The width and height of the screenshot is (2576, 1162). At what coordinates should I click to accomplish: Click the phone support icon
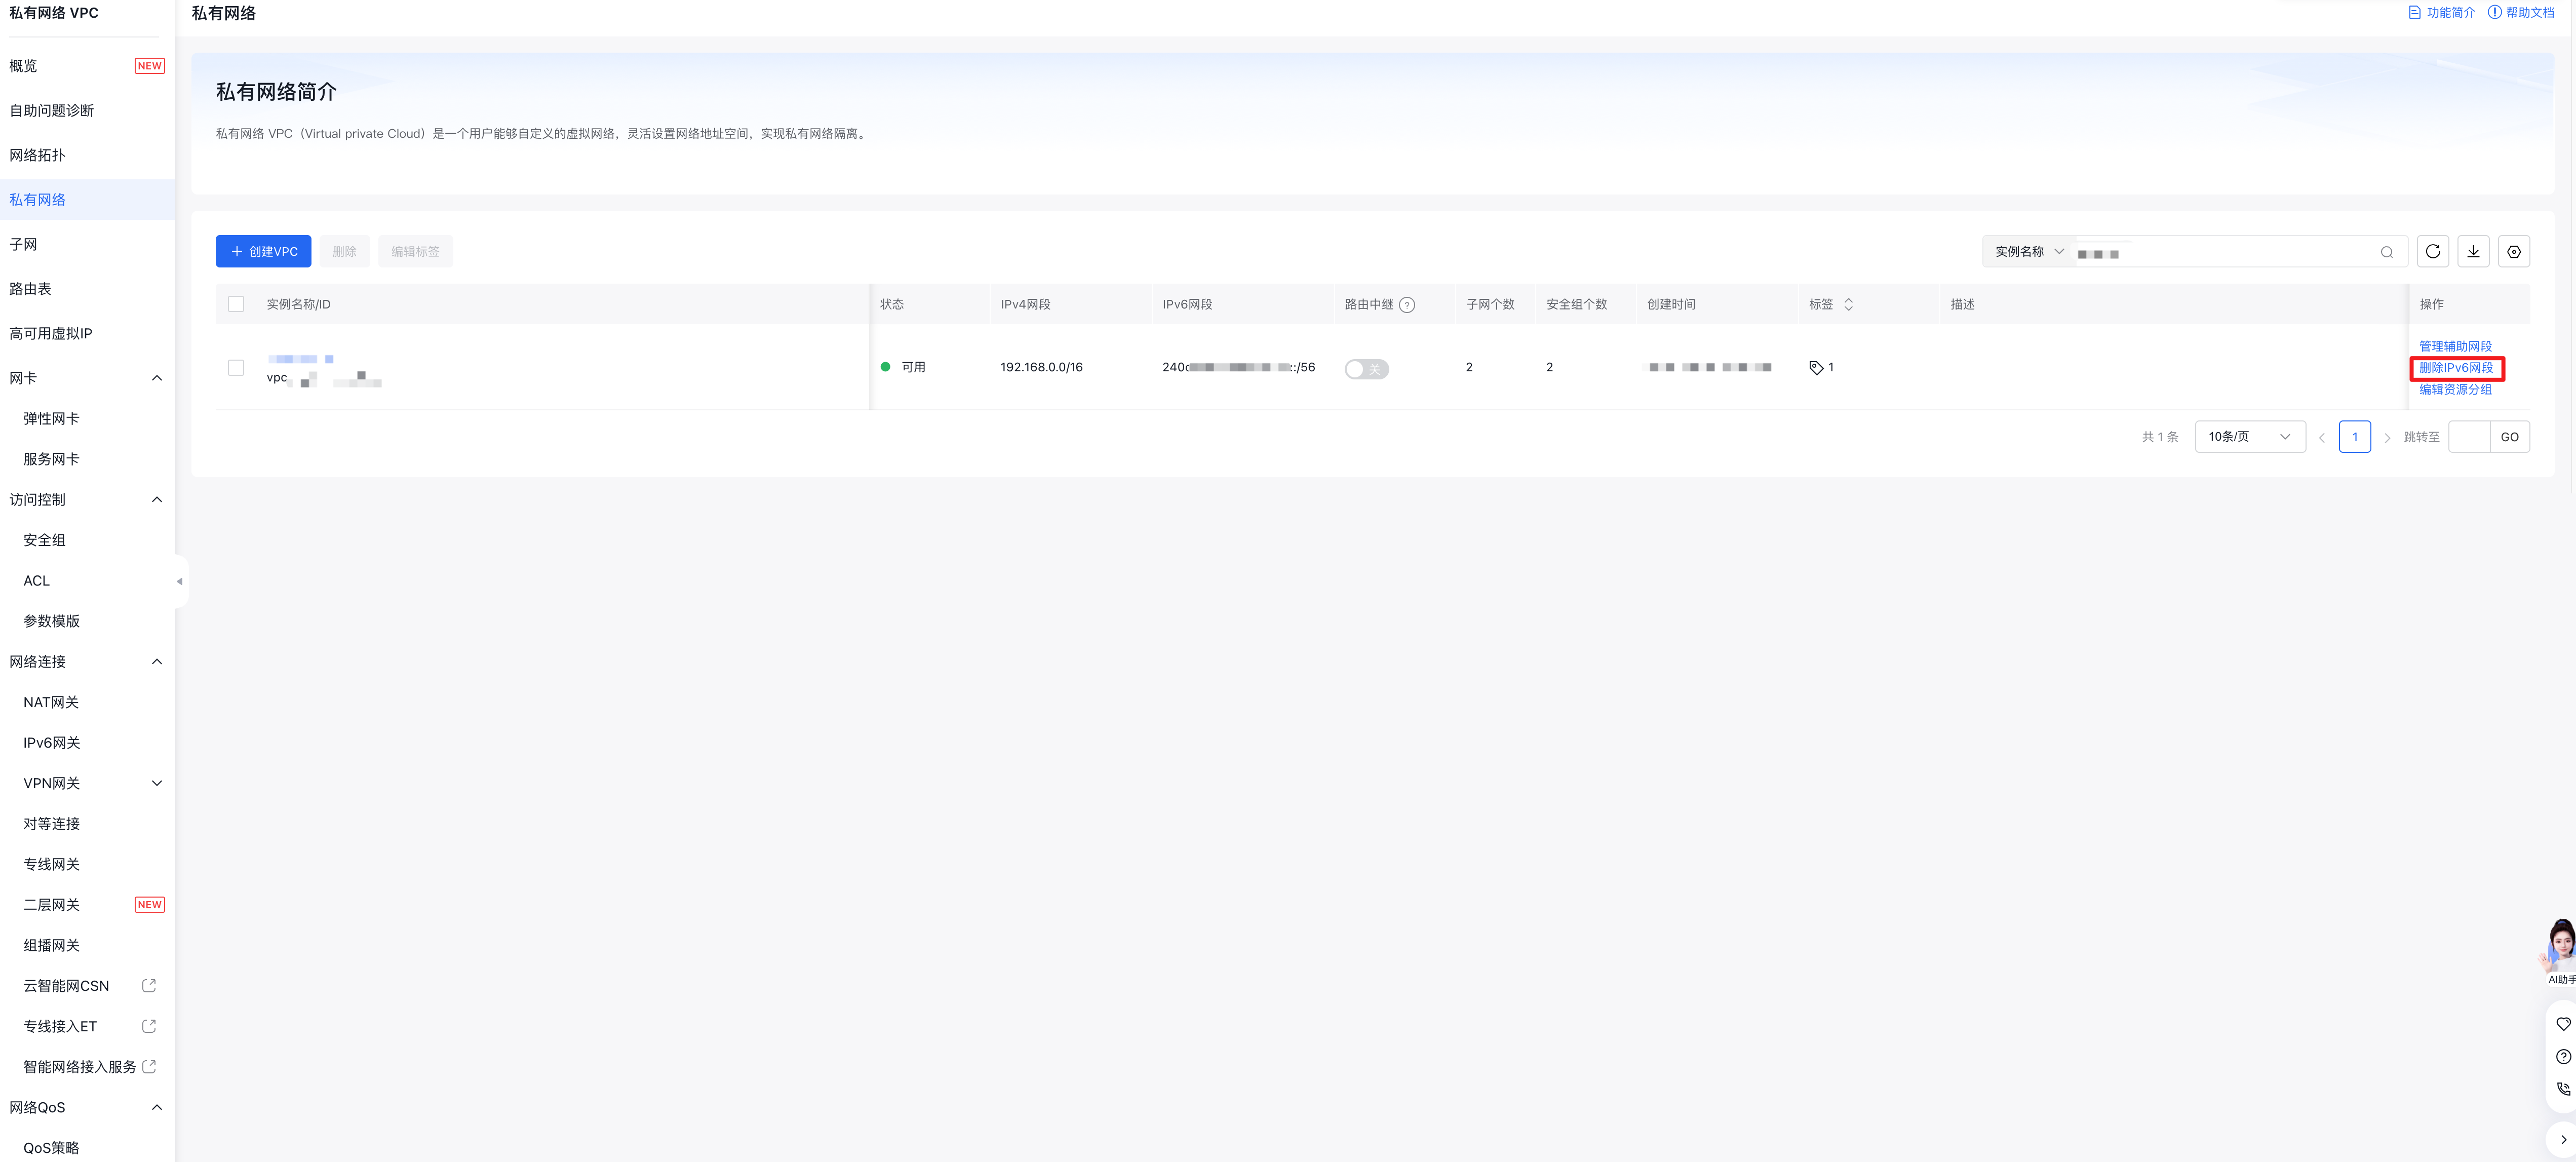pos(2562,1089)
